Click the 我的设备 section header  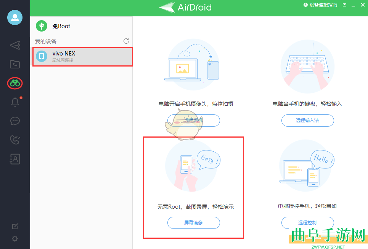coord(46,42)
